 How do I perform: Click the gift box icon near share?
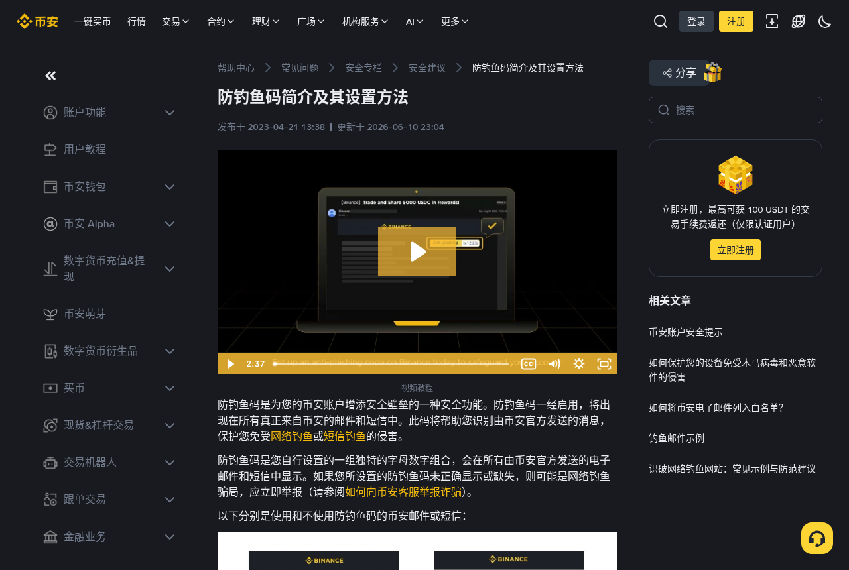[x=713, y=72]
